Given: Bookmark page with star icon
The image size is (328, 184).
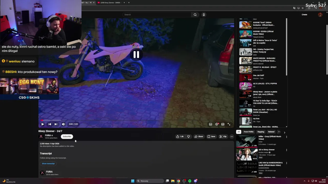Looking at the screenshot, I should (303, 8).
